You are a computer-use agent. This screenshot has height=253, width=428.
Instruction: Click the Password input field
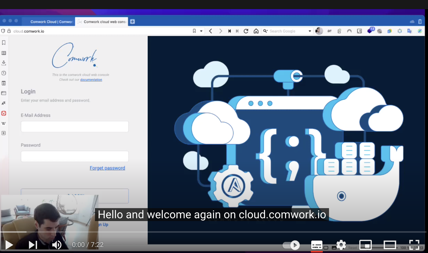pos(75,156)
